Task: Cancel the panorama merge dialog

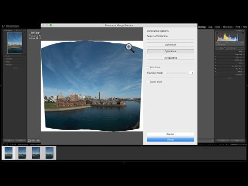Action: [171, 134]
